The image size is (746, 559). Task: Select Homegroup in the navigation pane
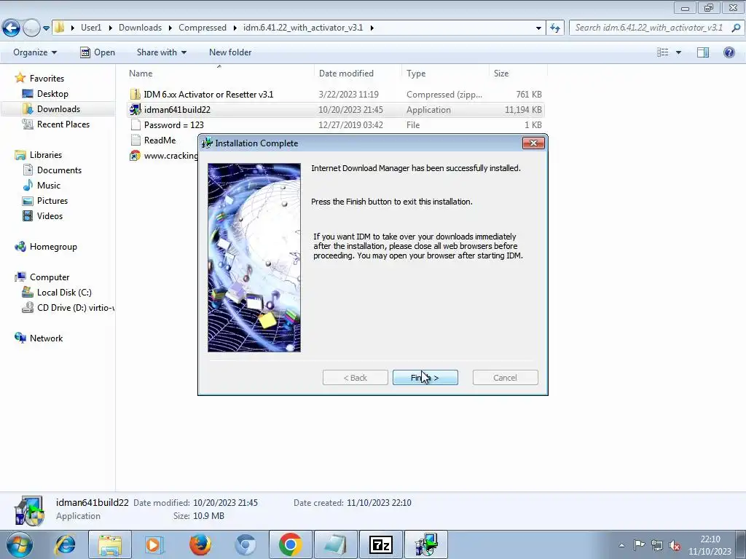click(x=53, y=247)
